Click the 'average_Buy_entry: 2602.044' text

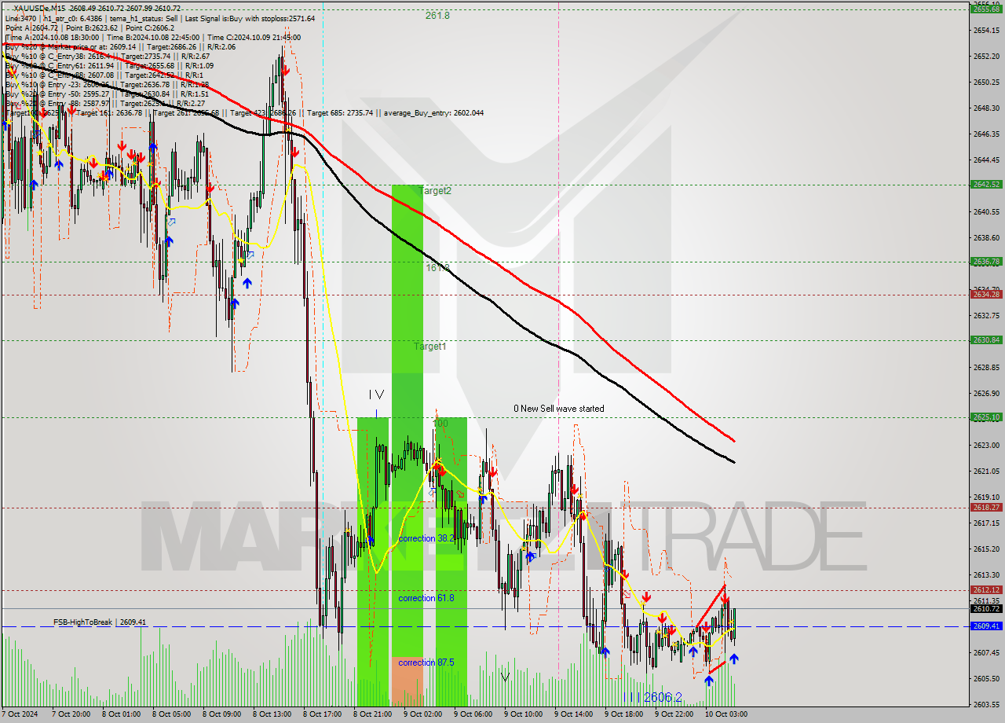point(433,113)
